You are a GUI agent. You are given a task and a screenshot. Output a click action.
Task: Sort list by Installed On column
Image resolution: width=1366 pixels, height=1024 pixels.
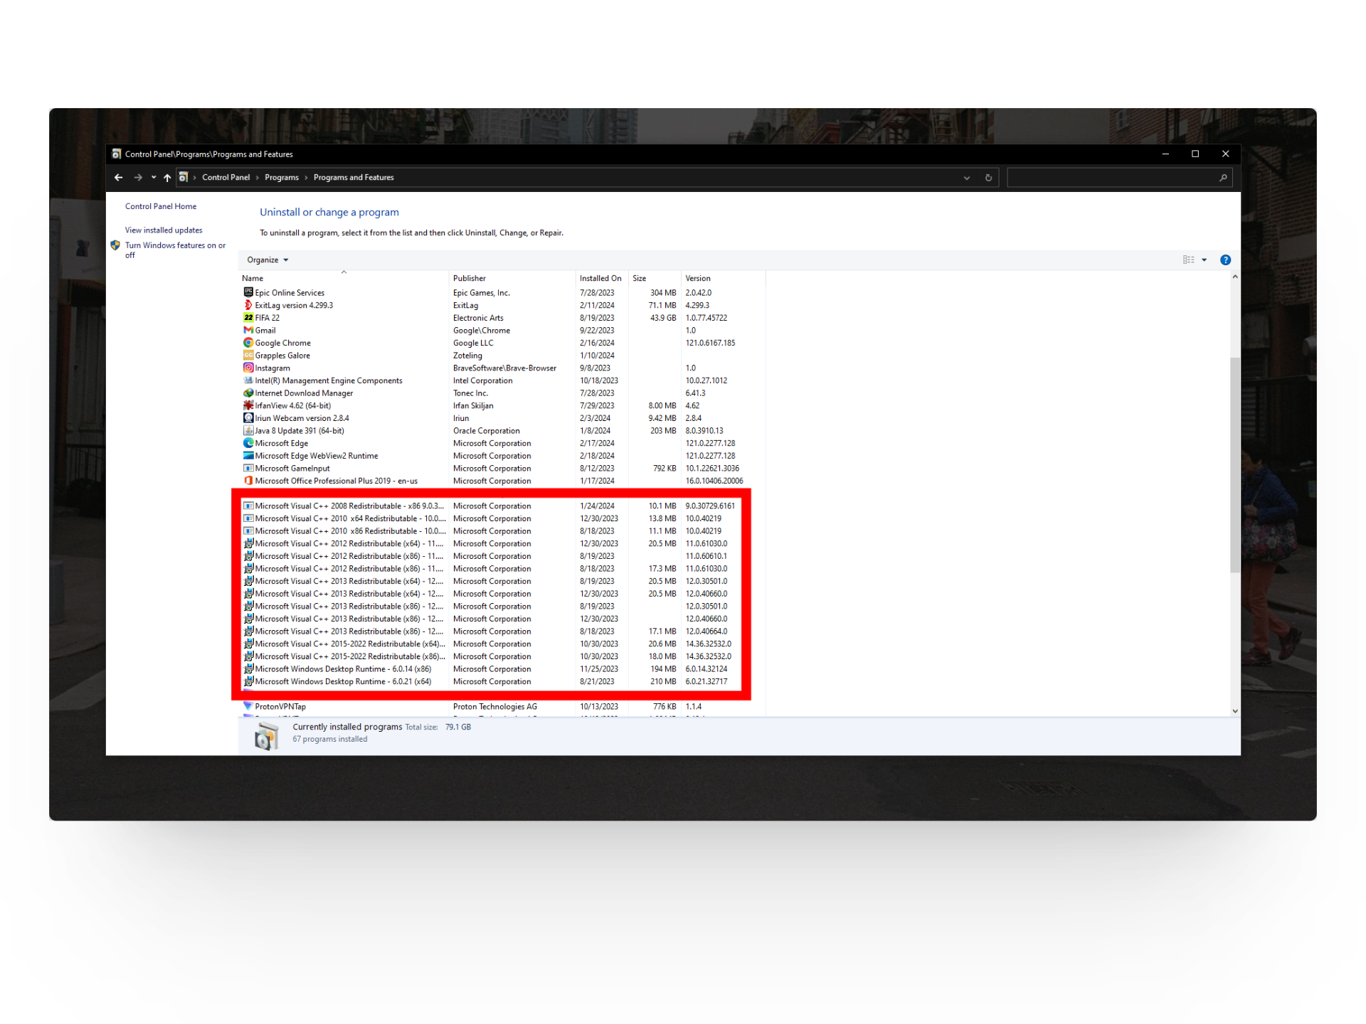(600, 279)
